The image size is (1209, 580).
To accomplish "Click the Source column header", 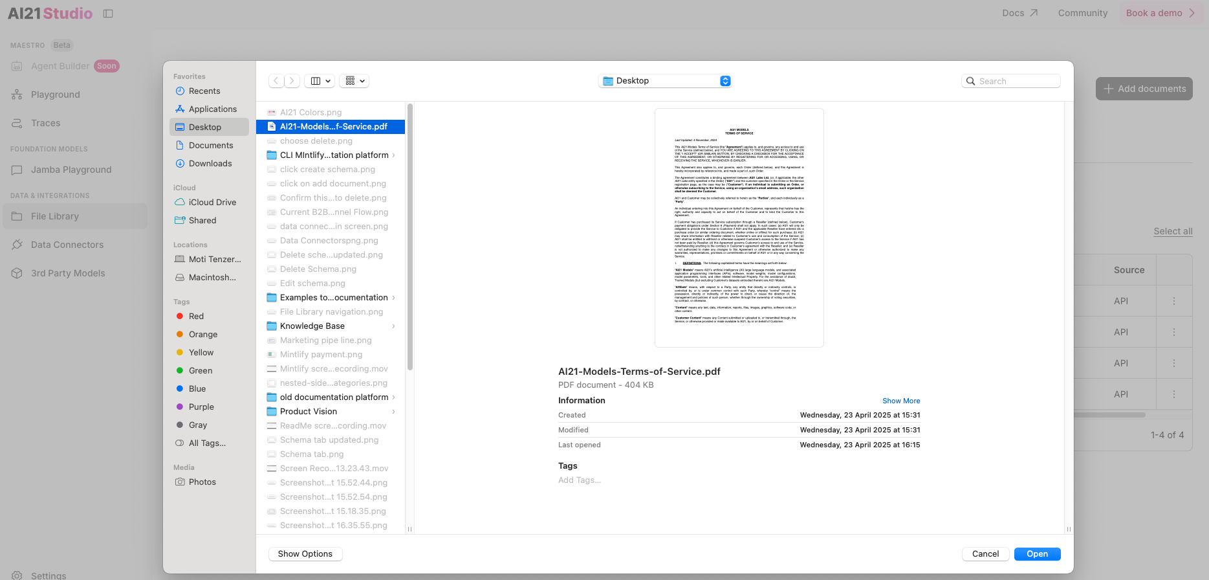I will pyautogui.click(x=1129, y=270).
